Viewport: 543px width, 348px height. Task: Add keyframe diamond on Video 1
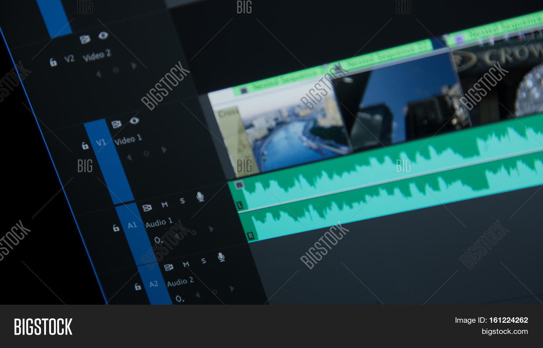146,153
